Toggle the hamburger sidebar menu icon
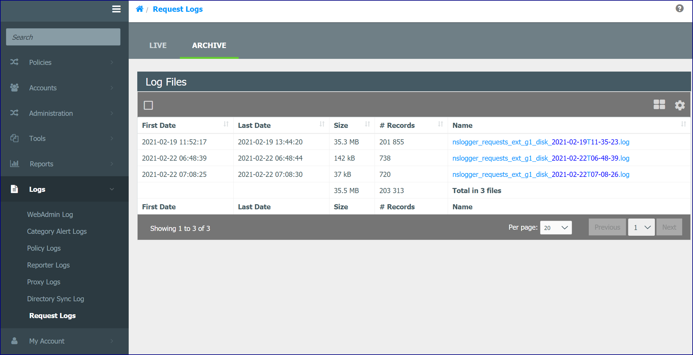Image resolution: width=693 pixels, height=355 pixels. click(x=116, y=9)
